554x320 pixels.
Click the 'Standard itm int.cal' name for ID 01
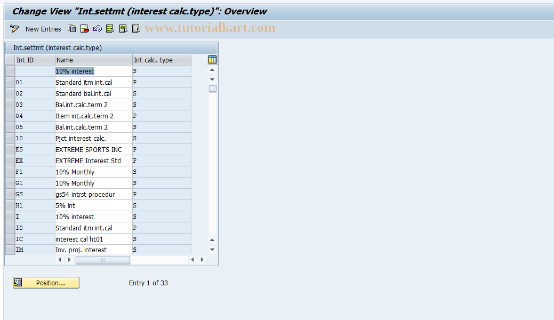[x=94, y=82]
